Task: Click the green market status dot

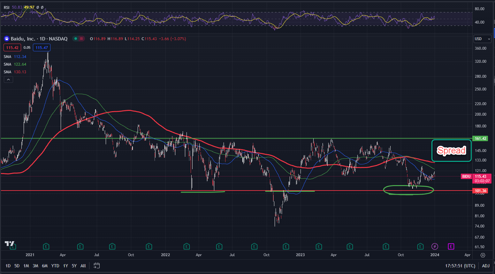Action: click(x=76, y=39)
